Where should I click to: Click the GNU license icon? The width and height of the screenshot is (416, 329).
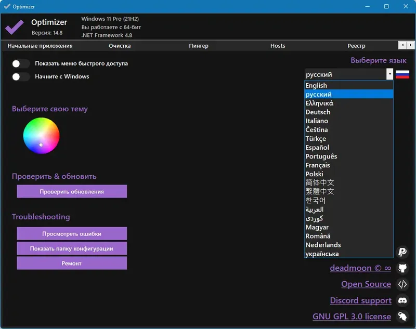(402, 317)
